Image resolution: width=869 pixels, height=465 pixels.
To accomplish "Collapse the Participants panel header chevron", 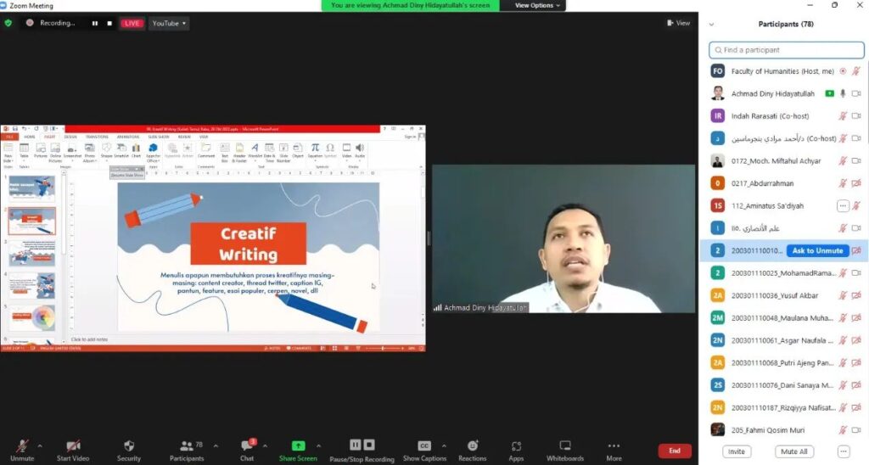I will point(711,24).
